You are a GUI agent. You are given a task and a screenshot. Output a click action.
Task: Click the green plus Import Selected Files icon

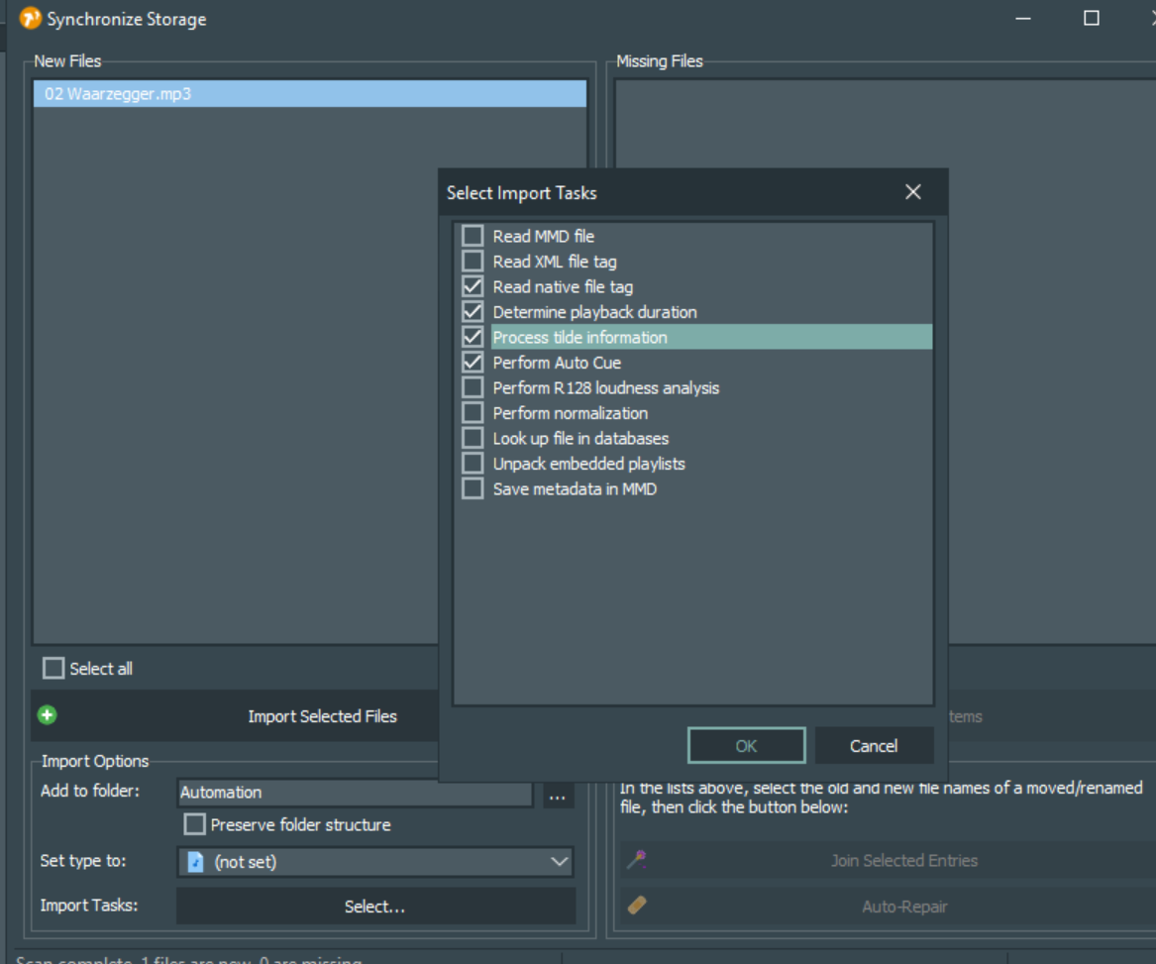point(47,715)
